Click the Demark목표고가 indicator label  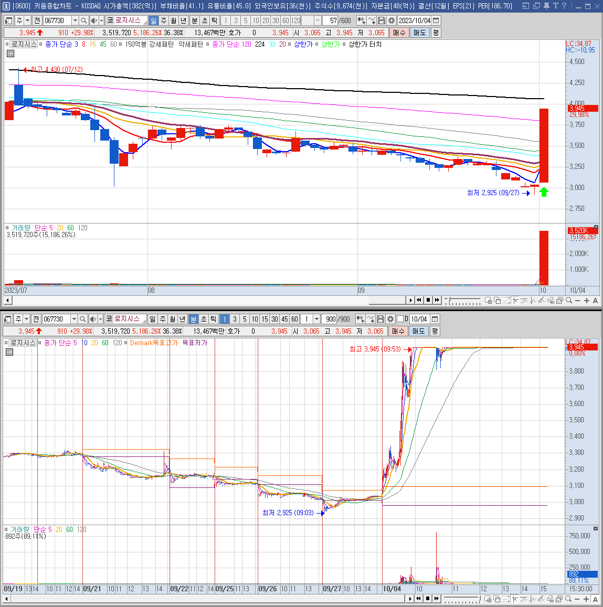coord(154,343)
